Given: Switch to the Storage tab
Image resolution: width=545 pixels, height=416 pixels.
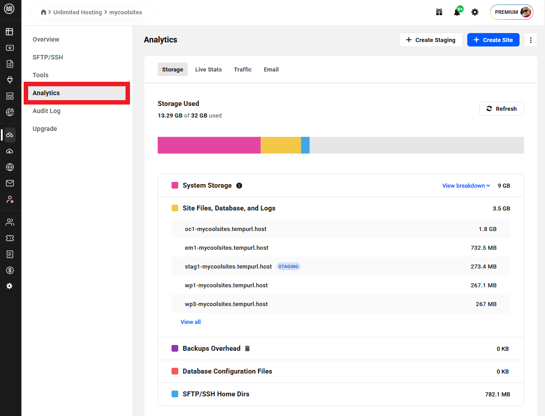Looking at the screenshot, I should tap(172, 69).
